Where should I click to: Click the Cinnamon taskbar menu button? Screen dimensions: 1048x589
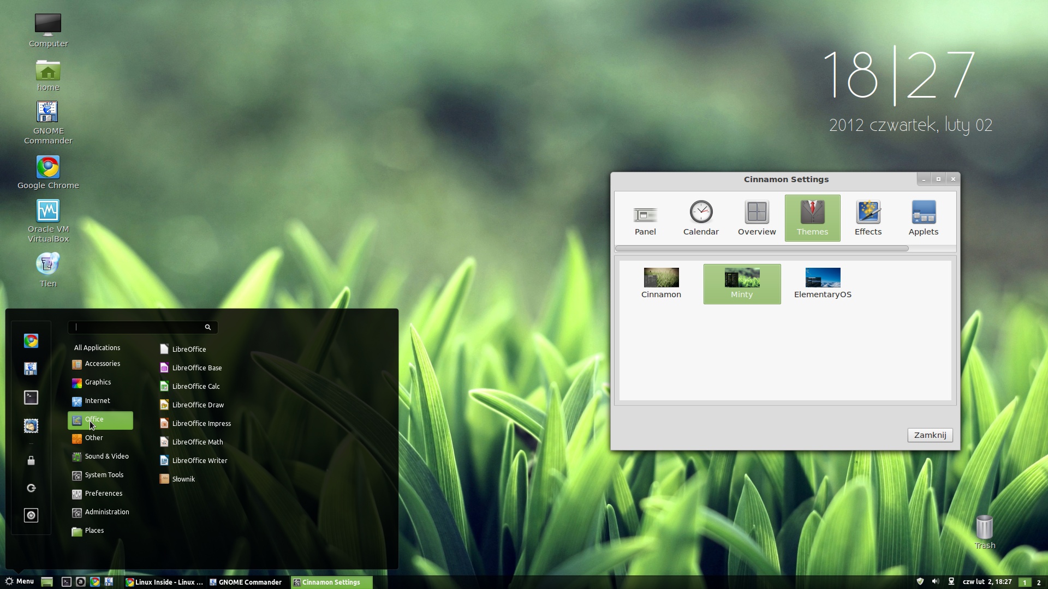click(x=20, y=582)
